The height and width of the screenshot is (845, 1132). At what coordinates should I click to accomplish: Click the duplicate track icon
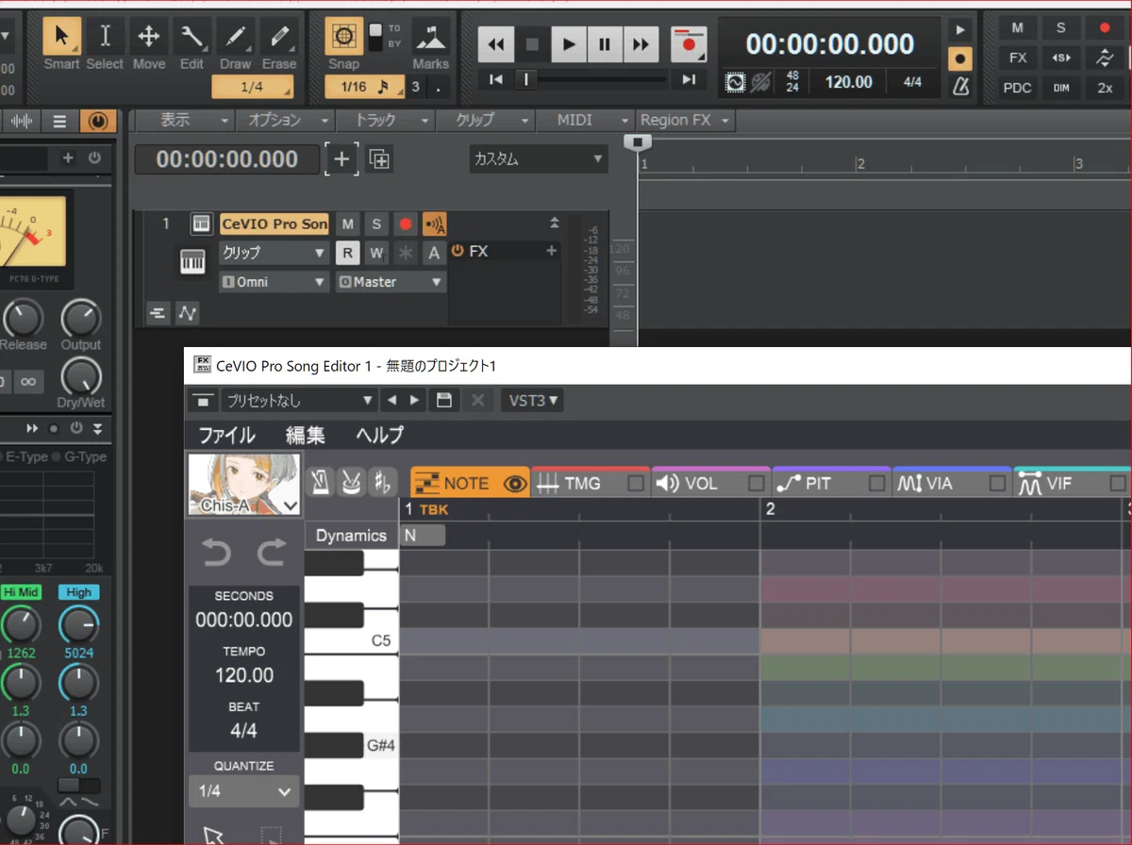[x=379, y=159]
